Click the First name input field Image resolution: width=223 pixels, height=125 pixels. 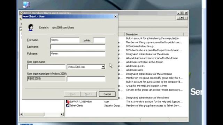click(65, 40)
